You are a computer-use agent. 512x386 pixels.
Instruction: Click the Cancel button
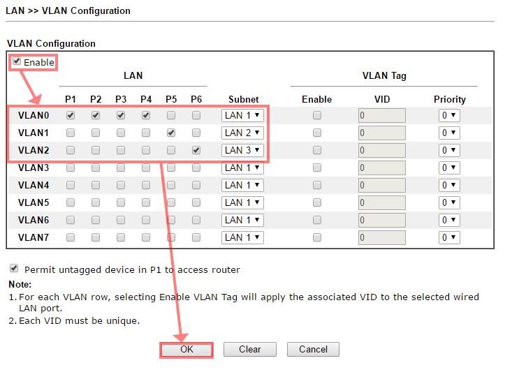click(313, 349)
